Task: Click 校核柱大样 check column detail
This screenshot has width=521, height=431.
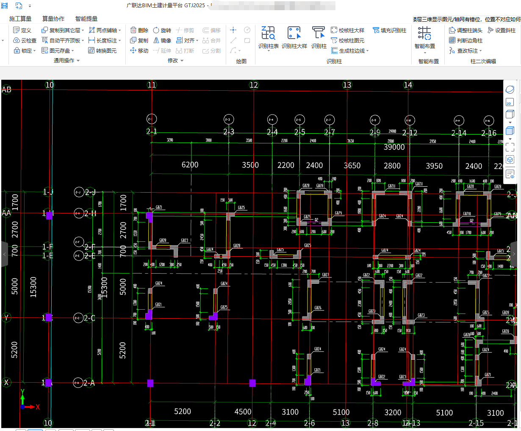Action: [348, 30]
